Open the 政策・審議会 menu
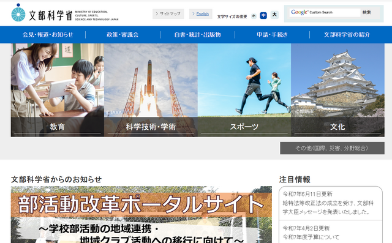 (x=123, y=35)
